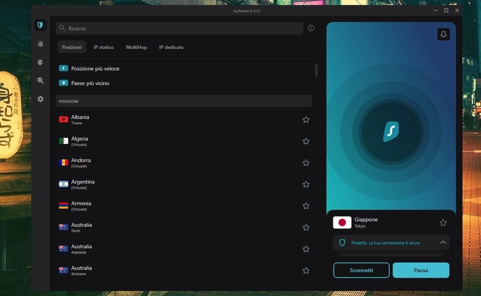Click the lightning icon for fastest location
The height and width of the screenshot is (296, 481).
point(64,68)
